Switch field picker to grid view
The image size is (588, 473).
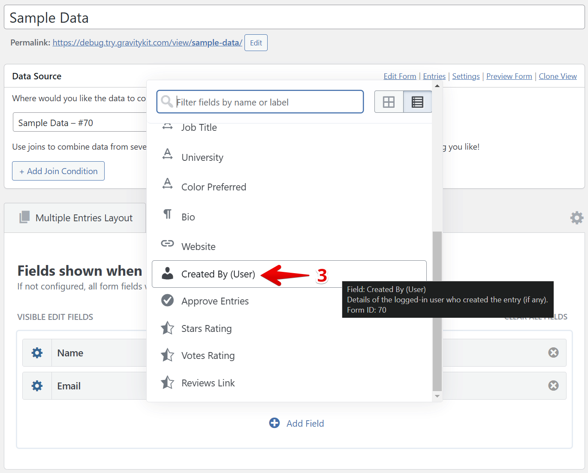389,102
